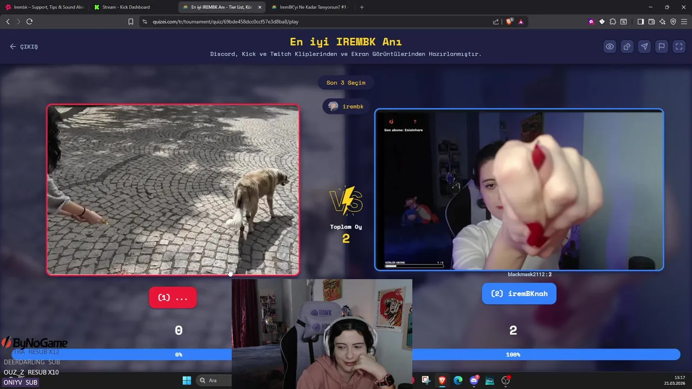Click the taskbar Ara search box

tap(215, 380)
